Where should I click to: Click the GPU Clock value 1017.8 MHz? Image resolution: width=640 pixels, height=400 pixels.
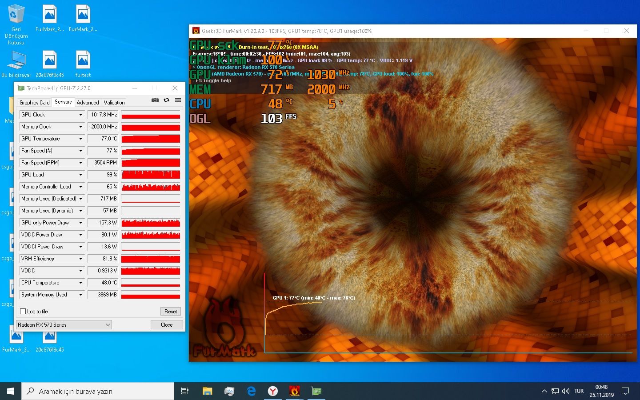click(x=103, y=115)
